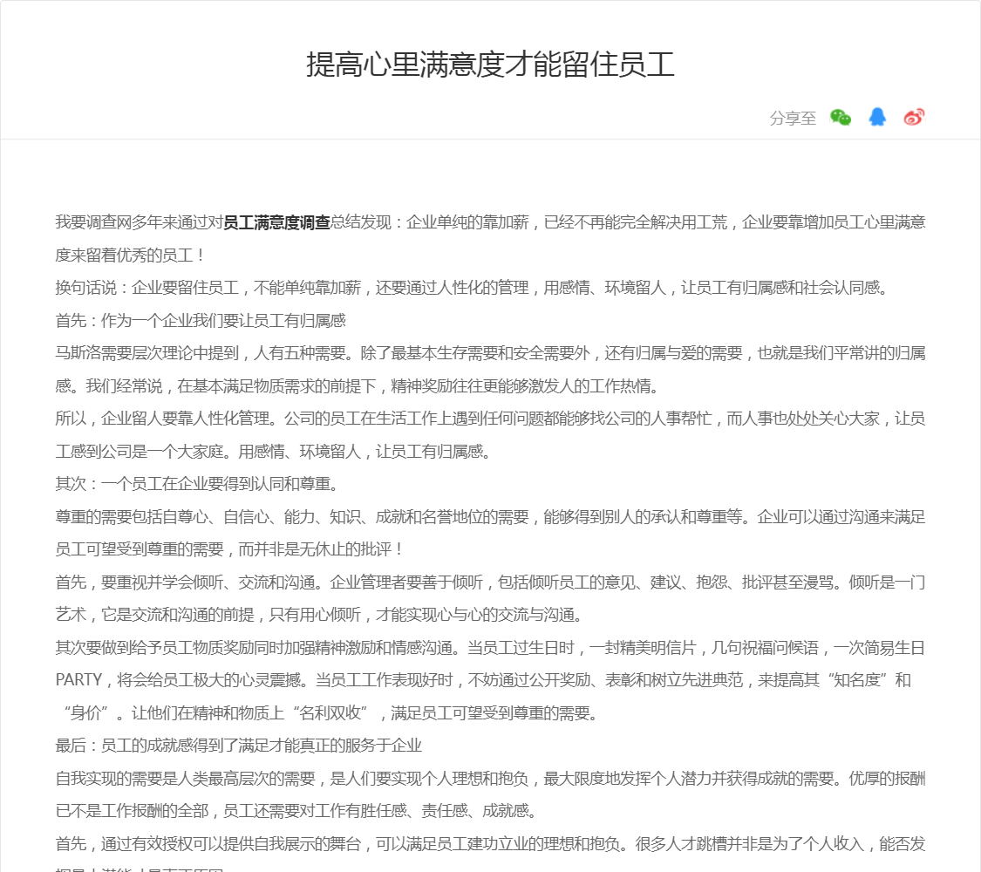The height and width of the screenshot is (872, 981).
Task: Click the line starting 换句话说：企业要留住员工
Action: pyautogui.click(x=472, y=288)
